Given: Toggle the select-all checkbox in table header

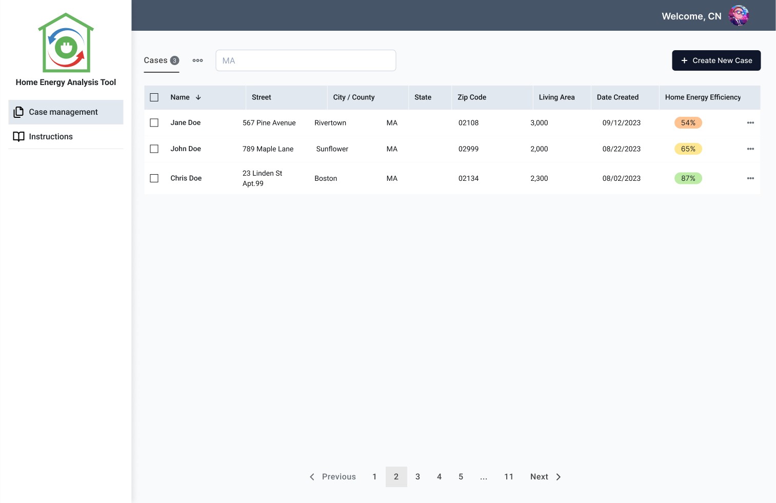Looking at the screenshot, I should [154, 97].
